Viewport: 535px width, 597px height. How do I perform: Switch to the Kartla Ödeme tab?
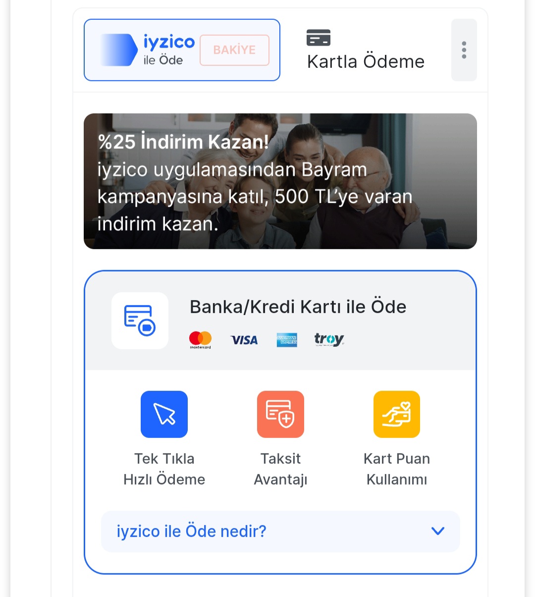click(x=366, y=61)
